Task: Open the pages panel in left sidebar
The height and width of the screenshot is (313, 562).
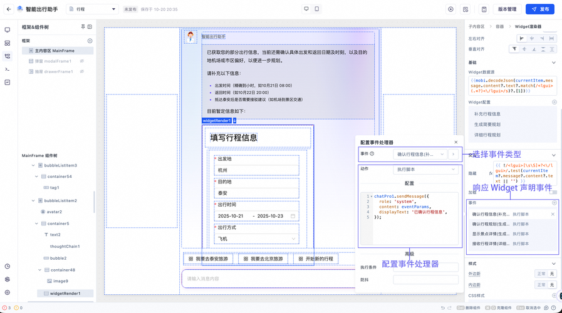Action: coord(8,30)
